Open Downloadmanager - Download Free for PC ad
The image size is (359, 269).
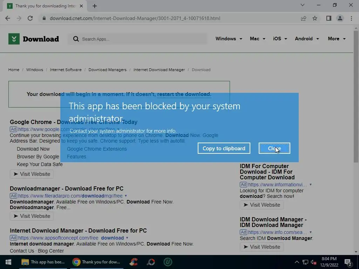[x=67, y=188]
